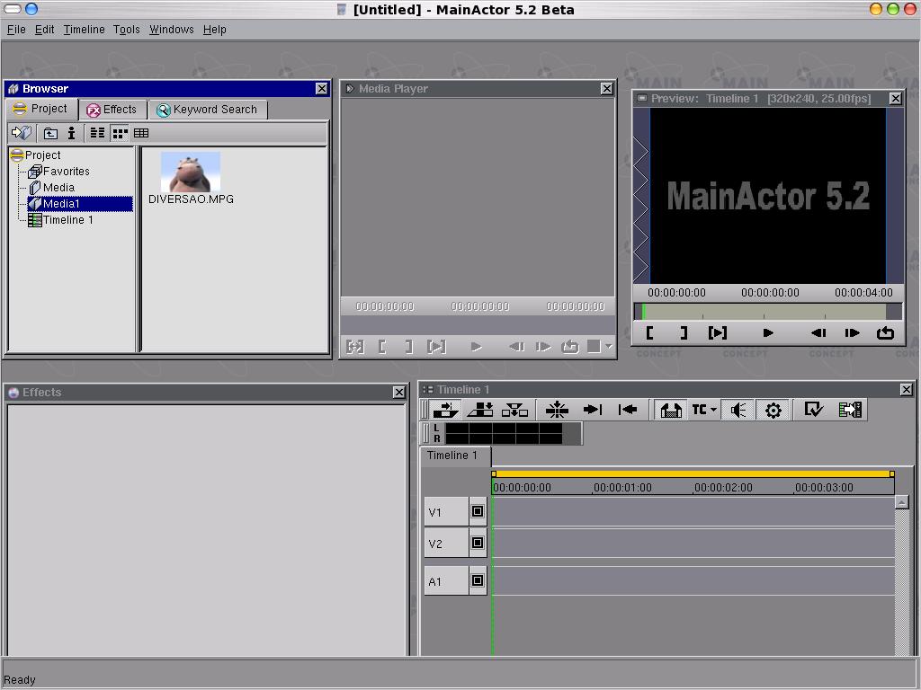Open the Timeline menu
Screen dimensions: 921x690
(x=84, y=30)
